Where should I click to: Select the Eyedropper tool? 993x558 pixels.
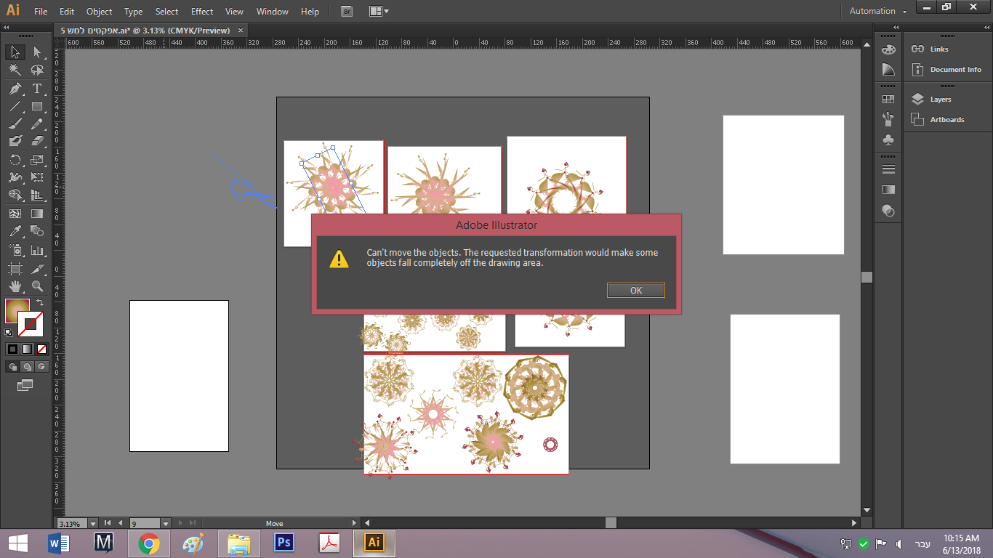pyautogui.click(x=15, y=232)
